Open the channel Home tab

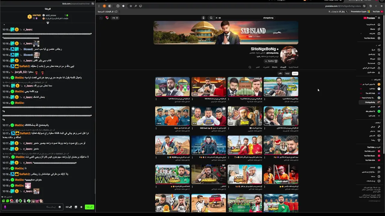tap(293, 67)
